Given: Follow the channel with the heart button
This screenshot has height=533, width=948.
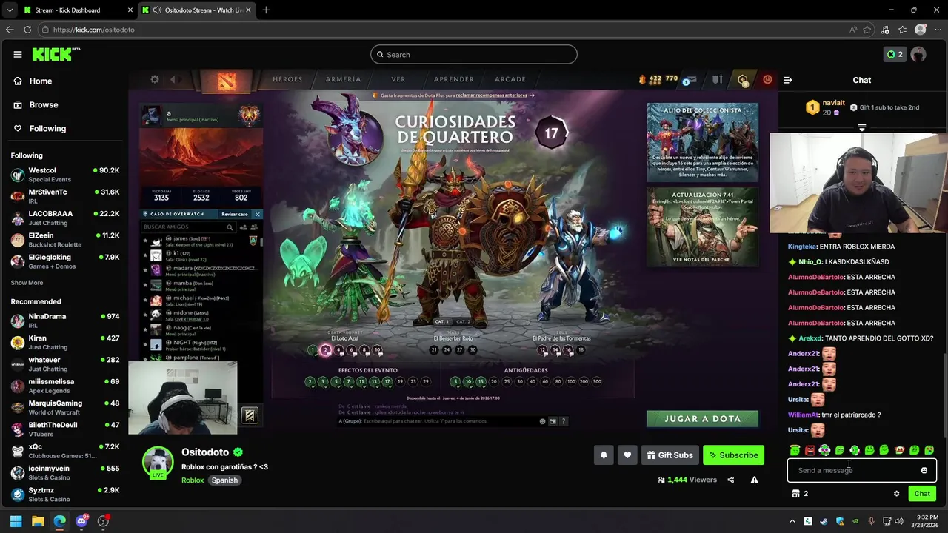Looking at the screenshot, I should tap(627, 455).
